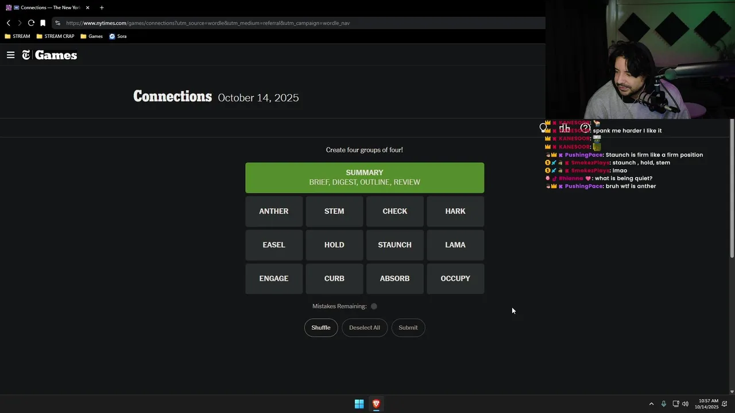The height and width of the screenshot is (413, 735).
Task: Click the Brave browser taskbar icon
Action: (x=376, y=404)
